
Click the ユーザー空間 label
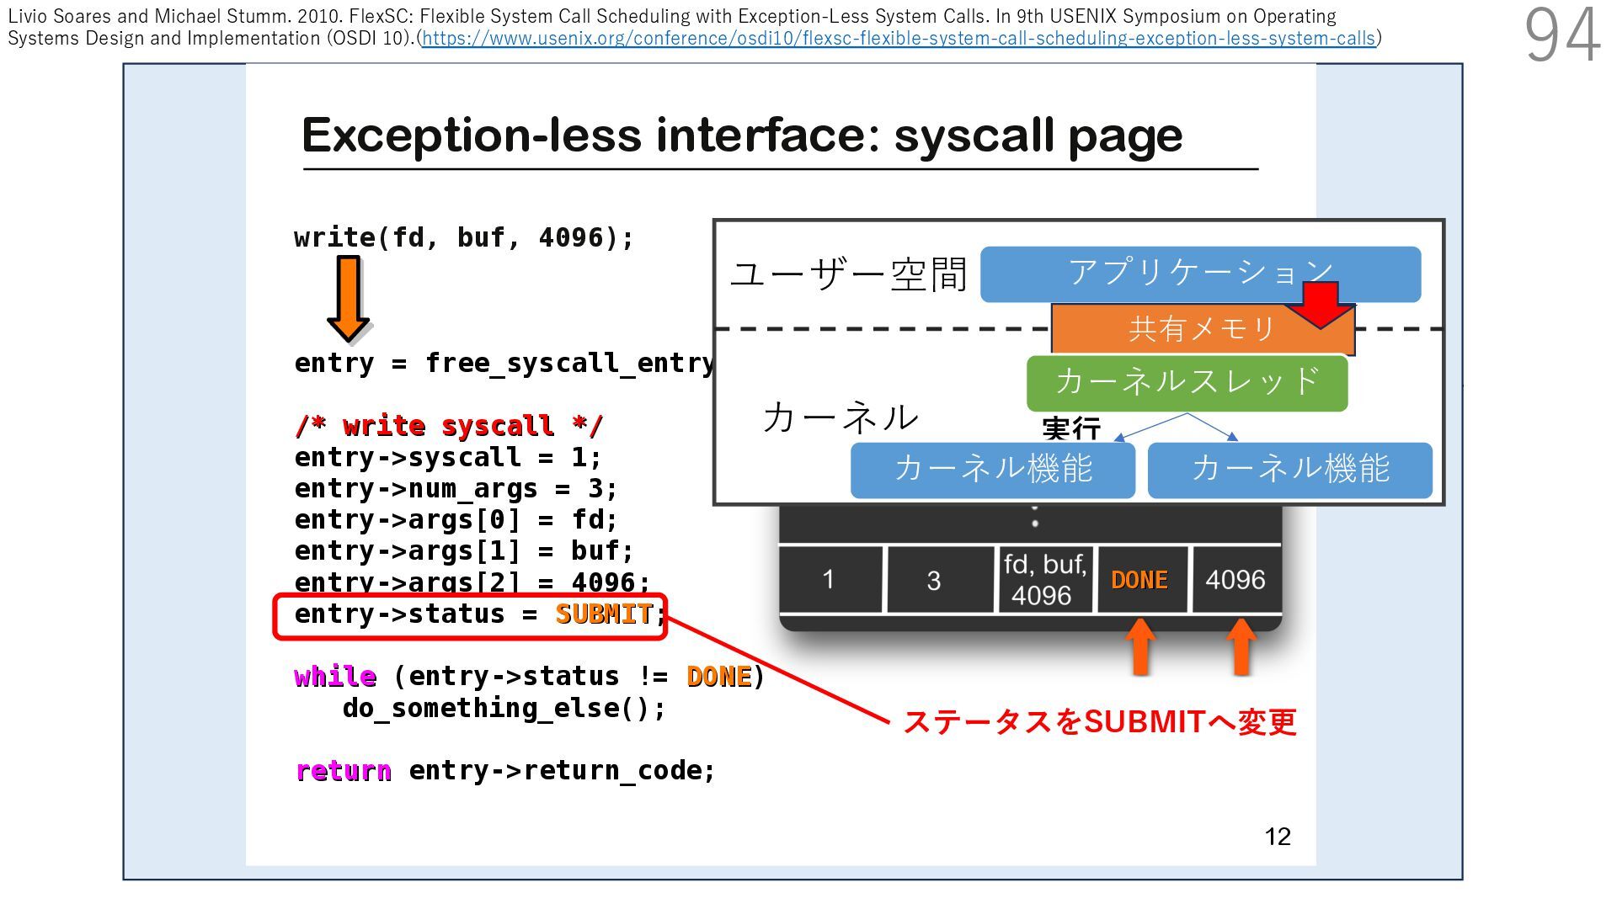point(848,274)
